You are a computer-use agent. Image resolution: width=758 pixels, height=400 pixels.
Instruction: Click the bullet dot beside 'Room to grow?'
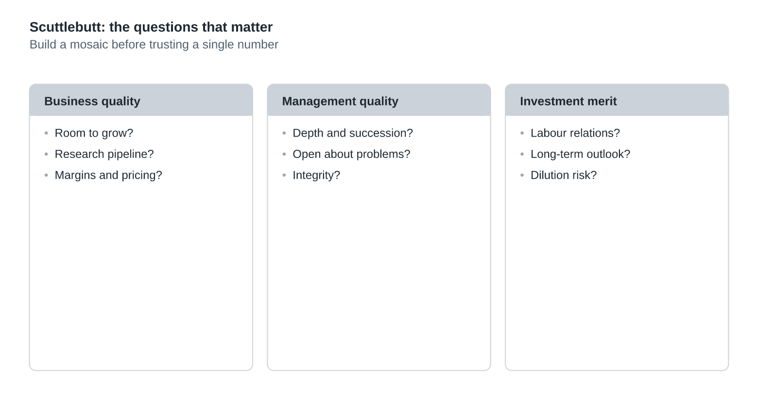click(x=46, y=133)
